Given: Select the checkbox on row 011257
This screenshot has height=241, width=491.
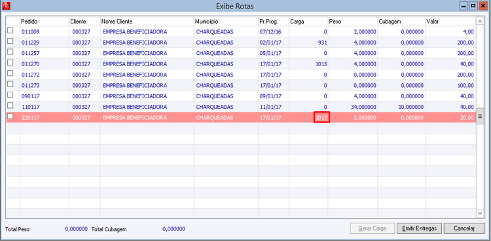Looking at the screenshot, I should click(10, 52).
